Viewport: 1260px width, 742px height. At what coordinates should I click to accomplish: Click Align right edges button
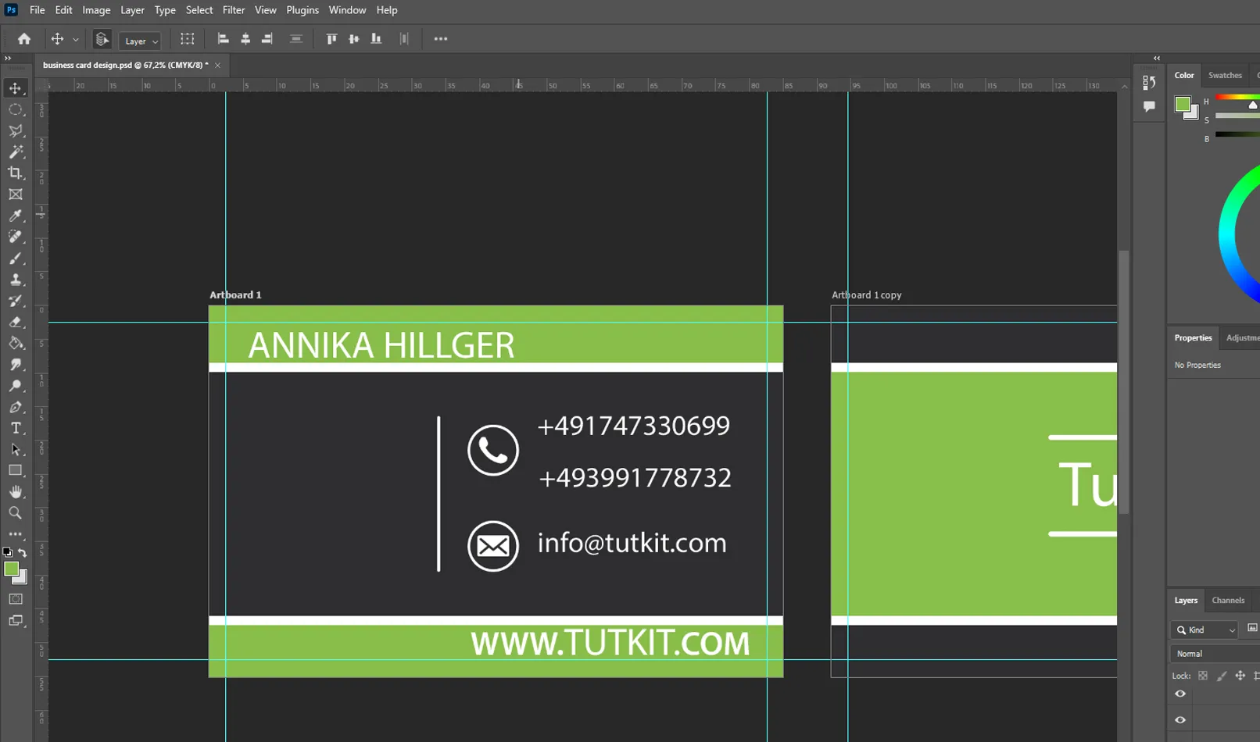[x=267, y=39]
